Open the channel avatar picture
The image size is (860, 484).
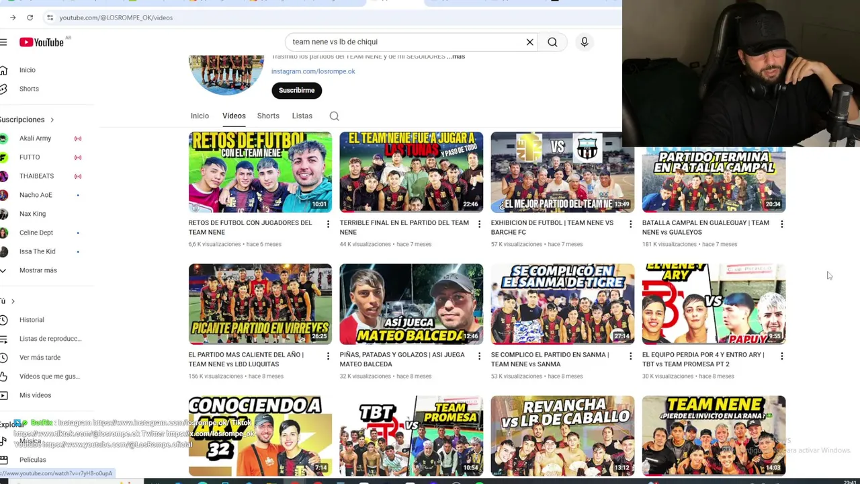(226, 75)
